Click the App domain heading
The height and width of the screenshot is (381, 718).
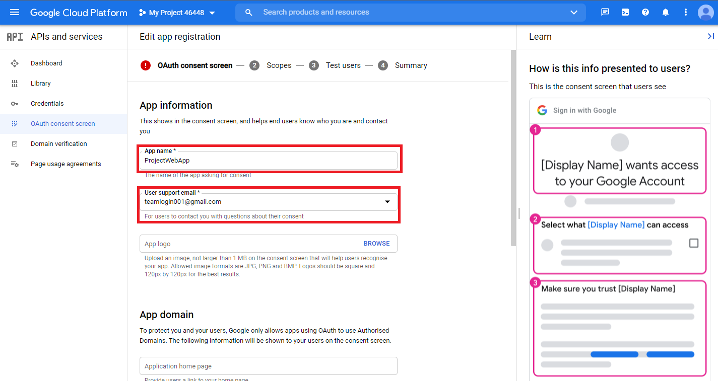pos(167,315)
